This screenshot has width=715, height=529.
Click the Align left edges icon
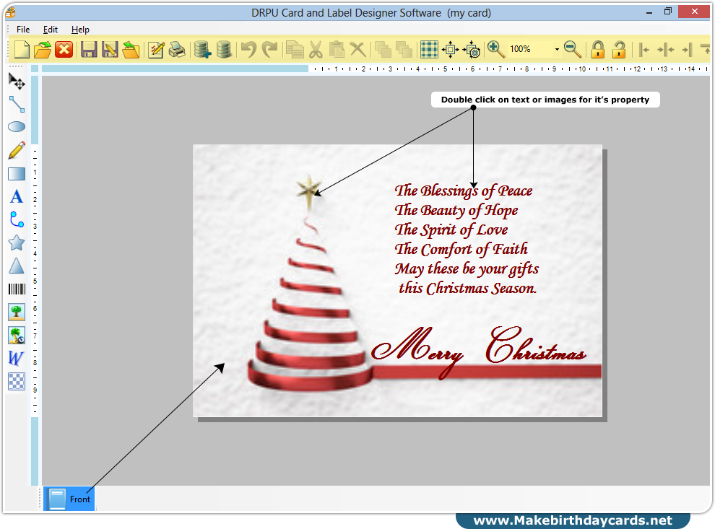point(644,49)
